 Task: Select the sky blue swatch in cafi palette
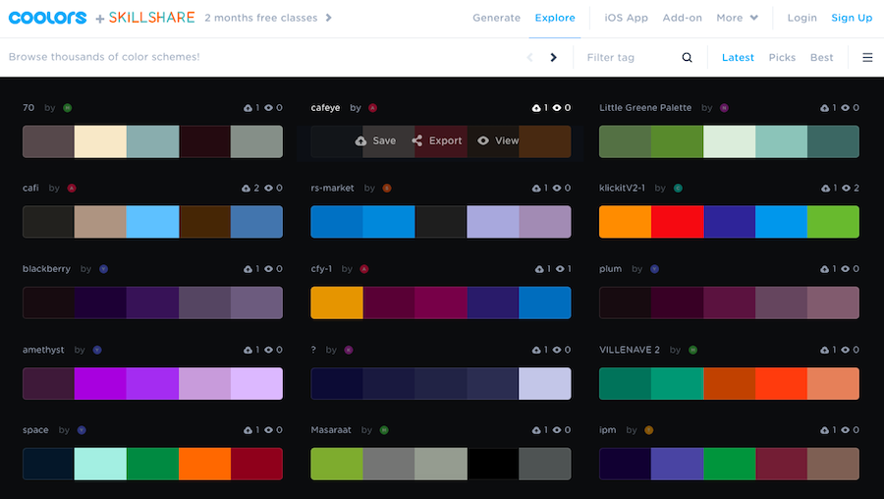click(x=153, y=222)
